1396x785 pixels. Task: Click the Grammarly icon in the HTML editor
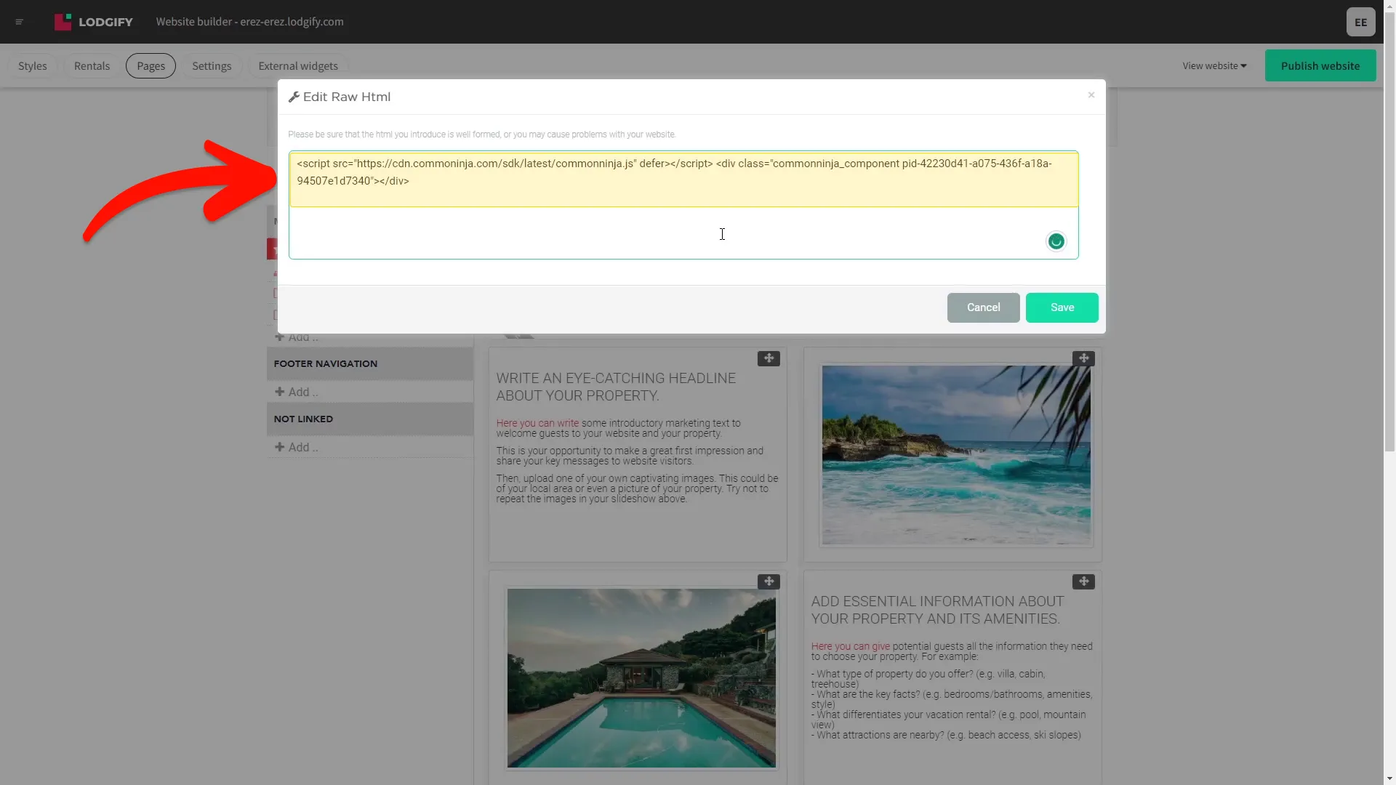pyautogui.click(x=1056, y=241)
